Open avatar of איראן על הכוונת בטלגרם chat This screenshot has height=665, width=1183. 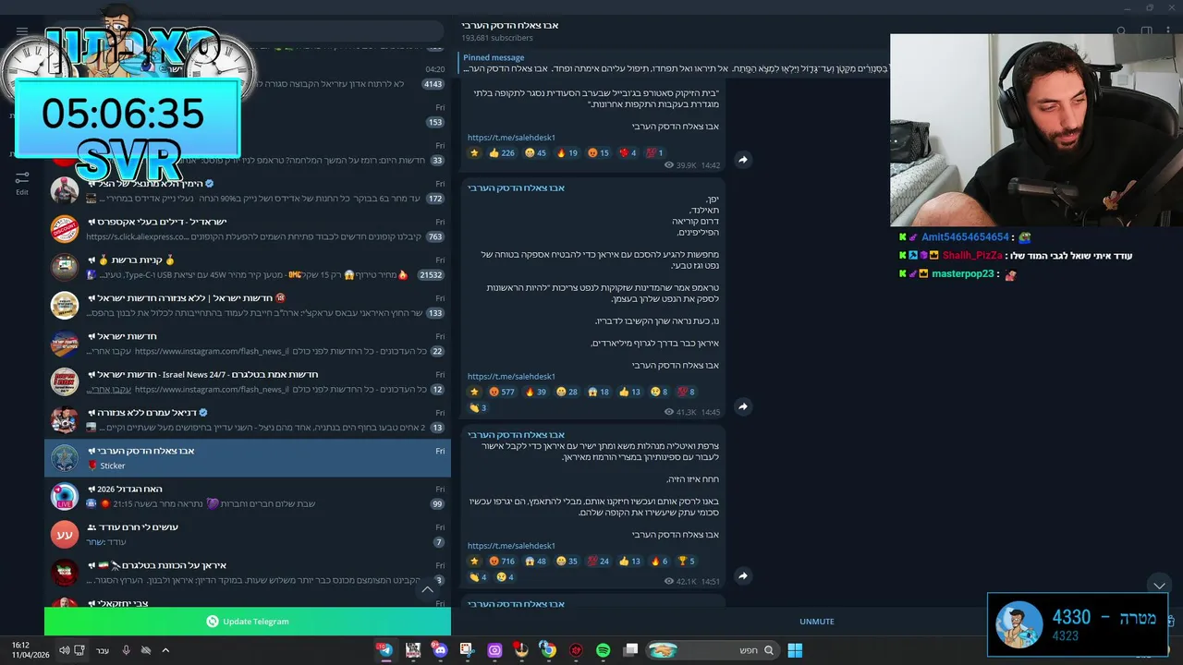click(65, 572)
